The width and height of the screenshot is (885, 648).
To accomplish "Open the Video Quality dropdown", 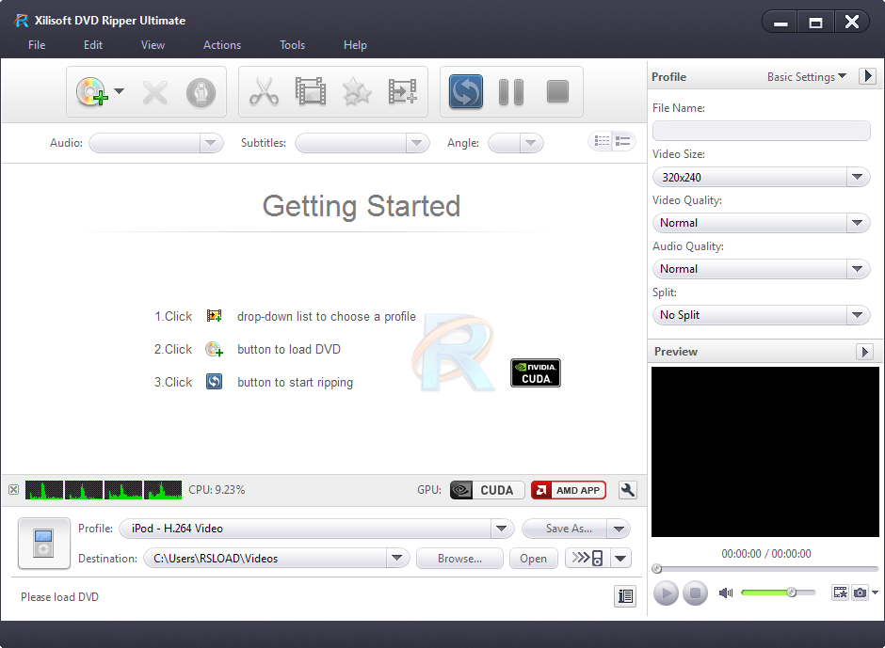I will (762, 223).
